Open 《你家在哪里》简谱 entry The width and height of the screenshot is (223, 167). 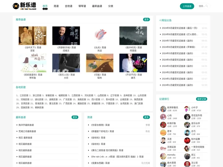pyautogui.click(x=100, y=125)
